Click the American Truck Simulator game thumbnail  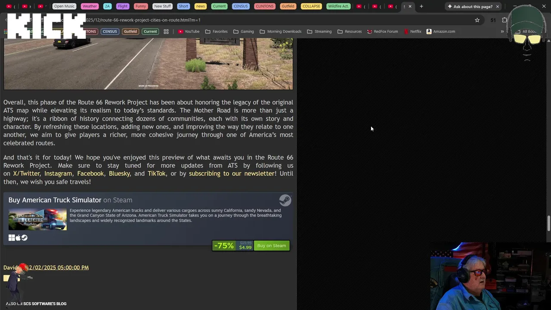pos(37,220)
